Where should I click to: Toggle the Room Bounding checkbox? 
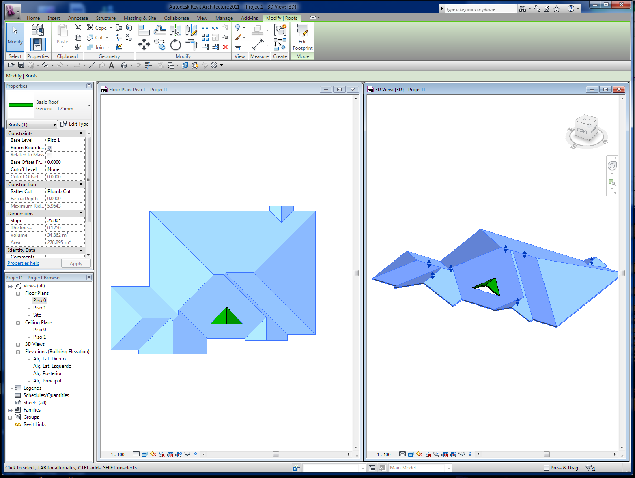coord(50,148)
